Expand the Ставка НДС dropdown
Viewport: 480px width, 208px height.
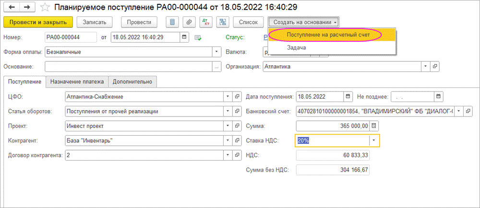[373, 140]
